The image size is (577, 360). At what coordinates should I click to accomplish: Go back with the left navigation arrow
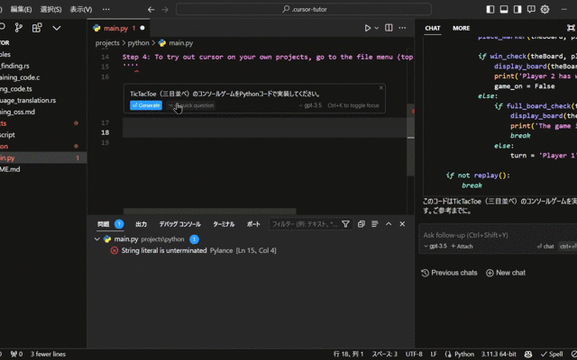pos(151,10)
